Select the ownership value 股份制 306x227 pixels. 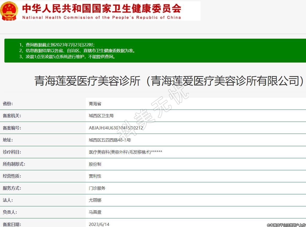[95, 164]
